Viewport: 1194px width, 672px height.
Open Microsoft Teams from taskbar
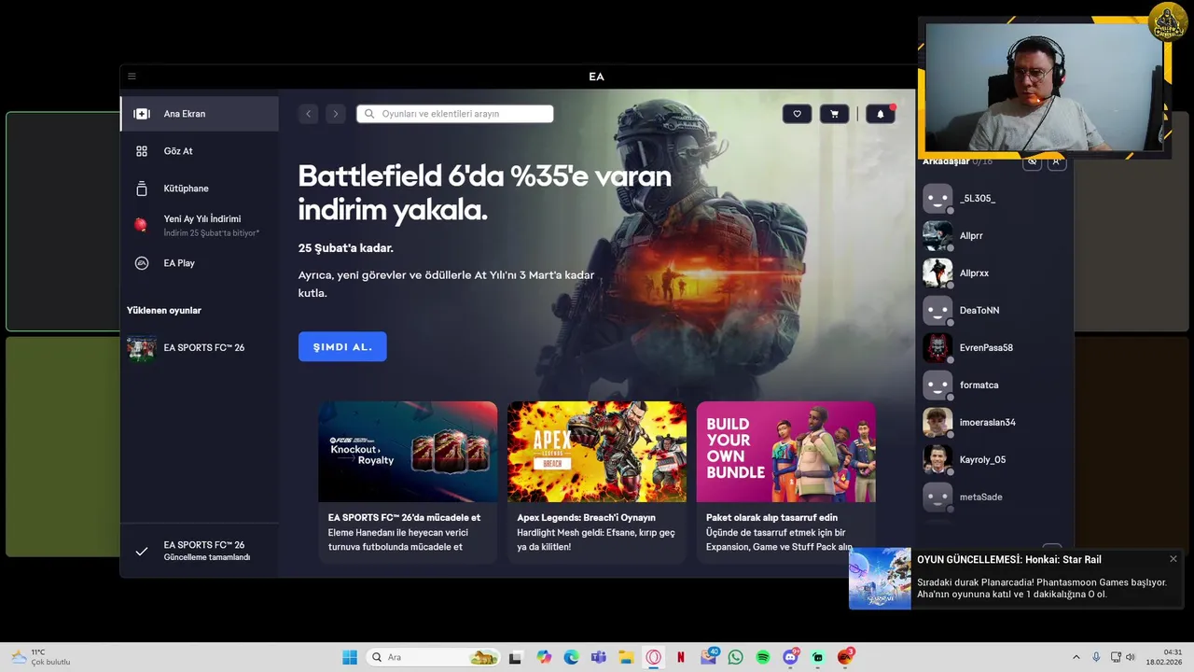point(598,657)
